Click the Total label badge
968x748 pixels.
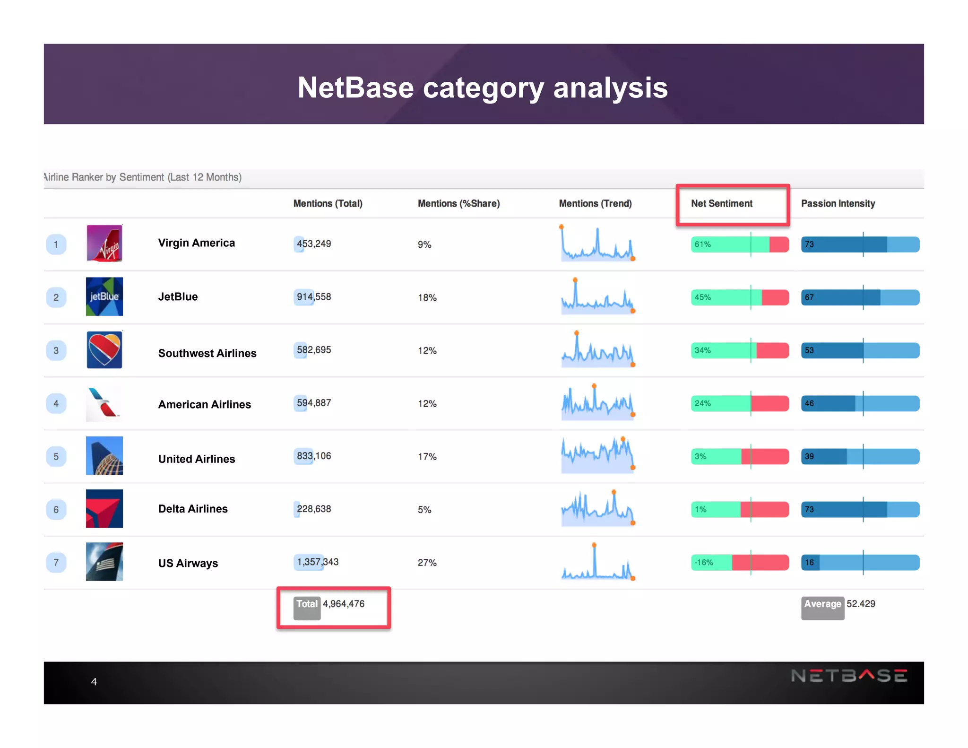(307, 608)
